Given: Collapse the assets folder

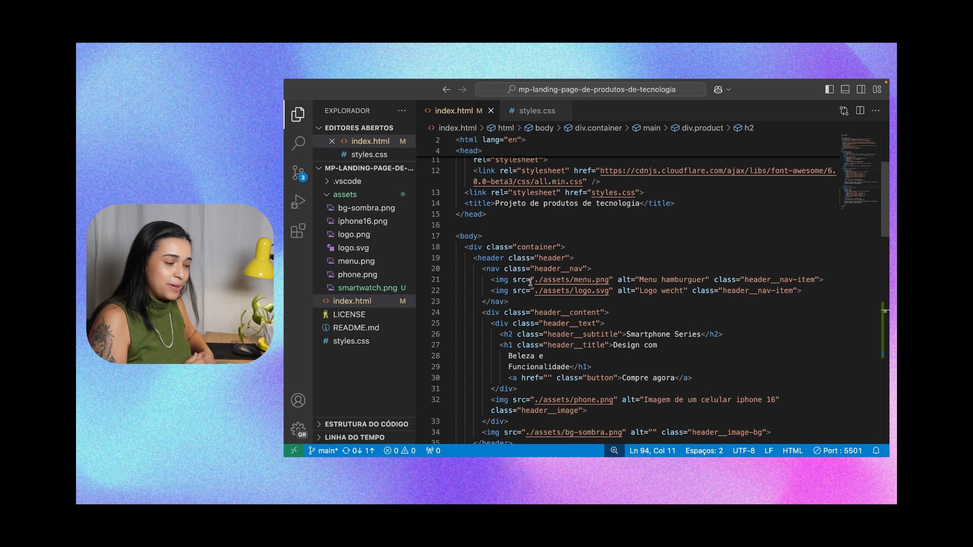Looking at the screenshot, I should [x=345, y=194].
